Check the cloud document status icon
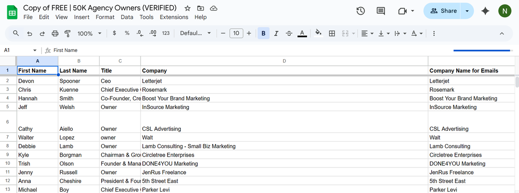 (x=213, y=8)
